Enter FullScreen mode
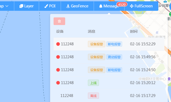This screenshot has width=171, height=102. coord(141,6)
